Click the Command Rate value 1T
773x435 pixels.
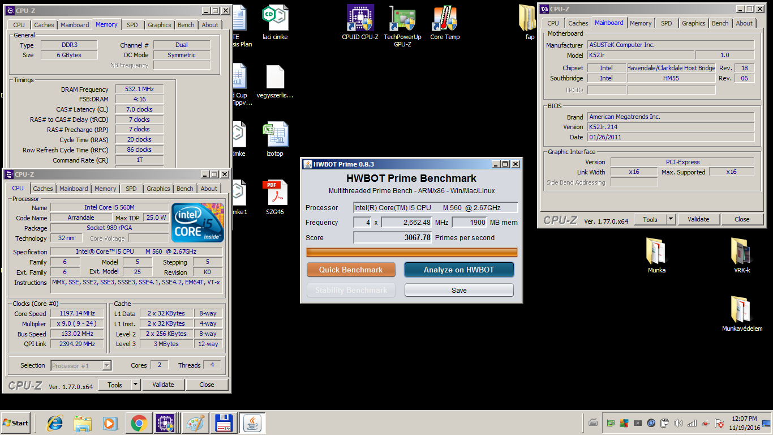tap(139, 160)
